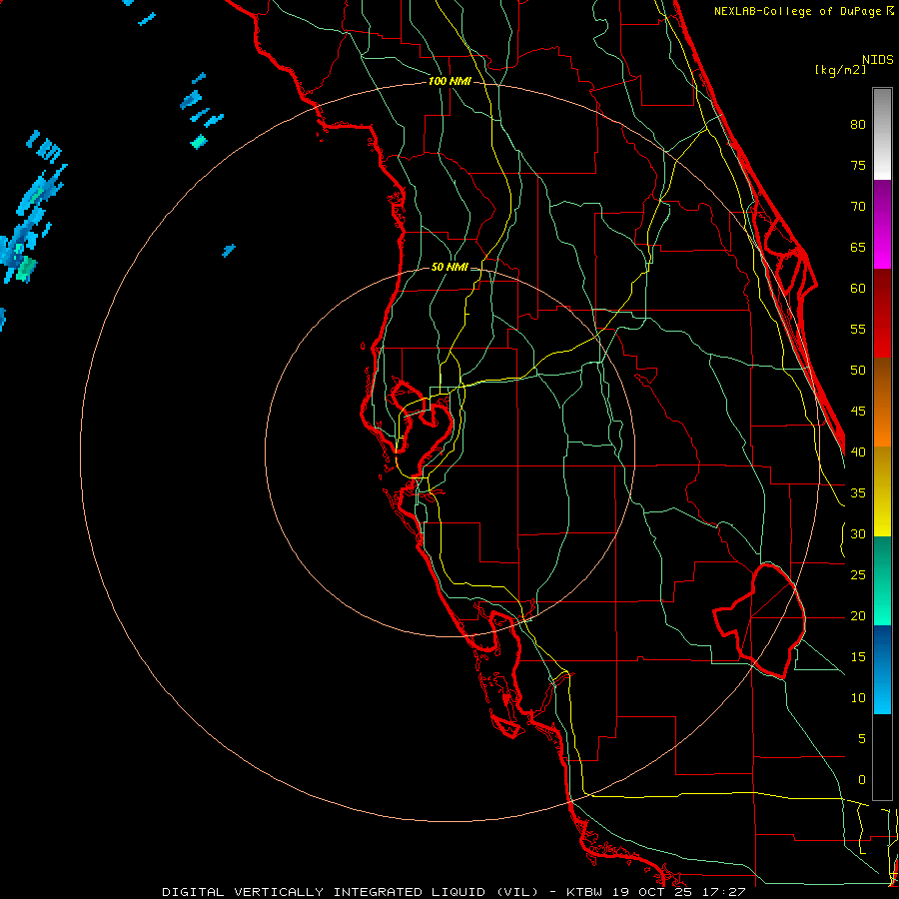Pick the blue segment of the color bar

point(882,669)
